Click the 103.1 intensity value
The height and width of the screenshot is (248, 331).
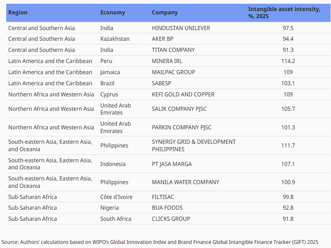[x=288, y=83]
